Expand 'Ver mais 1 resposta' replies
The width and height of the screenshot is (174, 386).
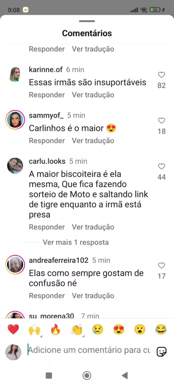click(76, 242)
